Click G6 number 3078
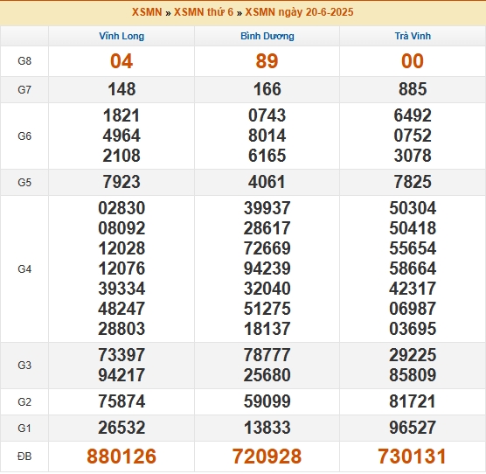This screenshot has width=486, height=474. click(413, 156)
